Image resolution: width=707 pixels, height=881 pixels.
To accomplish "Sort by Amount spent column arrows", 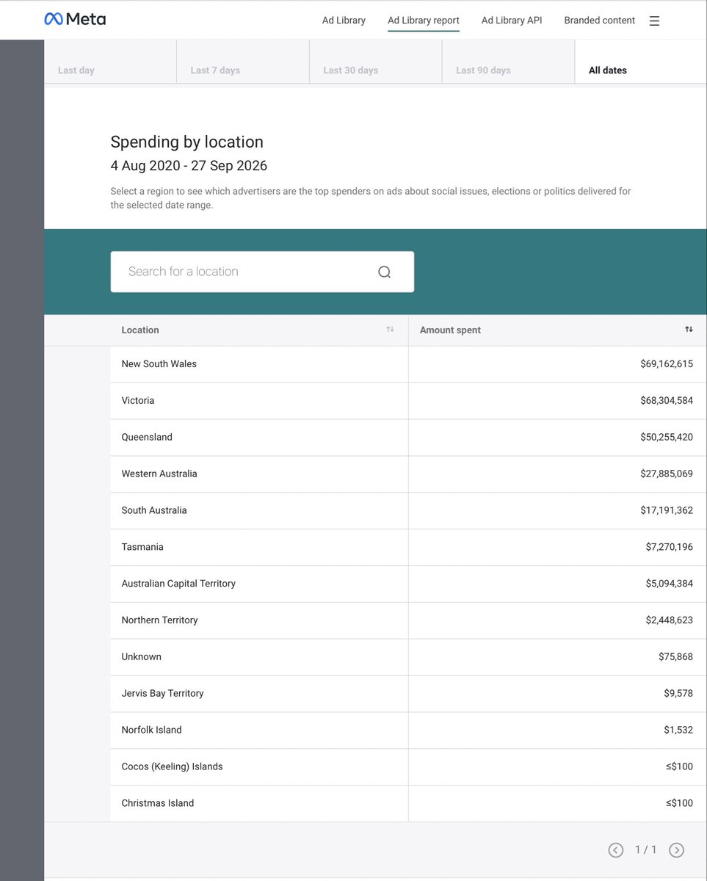I will 689,330.
